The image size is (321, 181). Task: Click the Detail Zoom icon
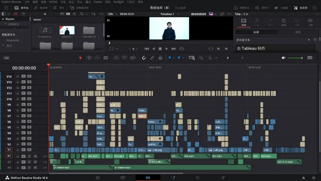[201, 58]
